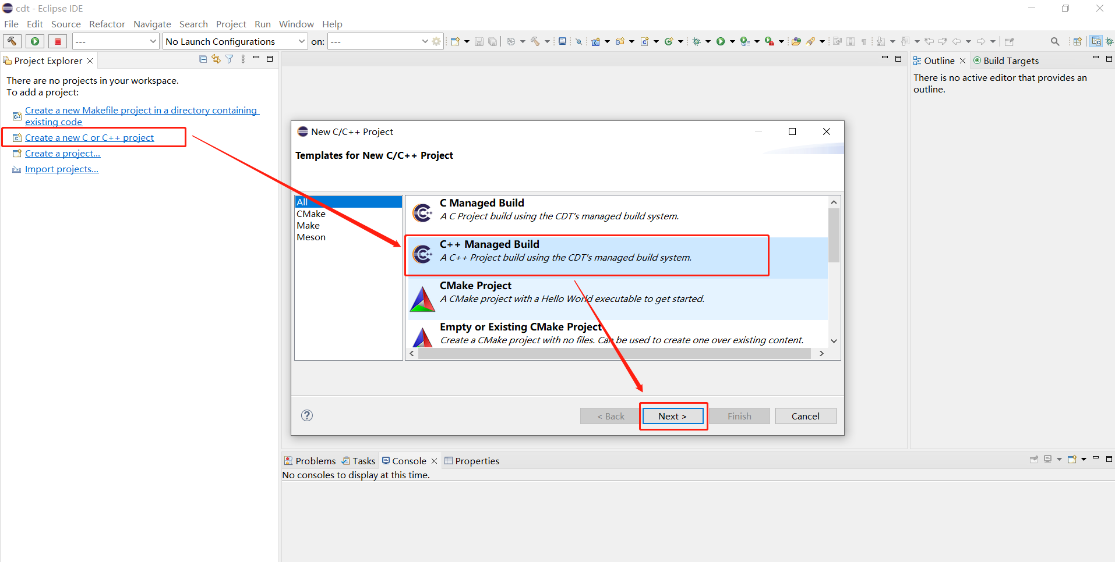Switch to the C/C++ perspective icon
The image size is (1115, 562).
point(1096,41)
